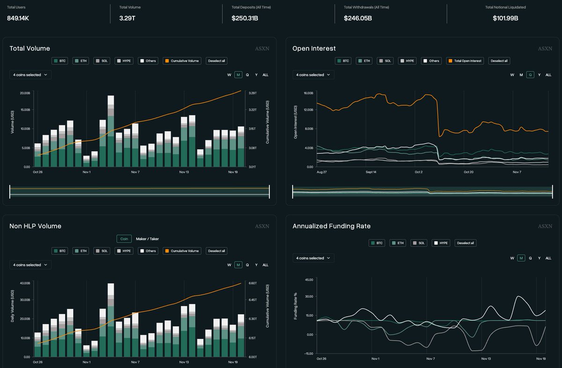The image size is (562, 368).
Task: Select Y timeframe in Open Interest chart
Action: point(539,75)
